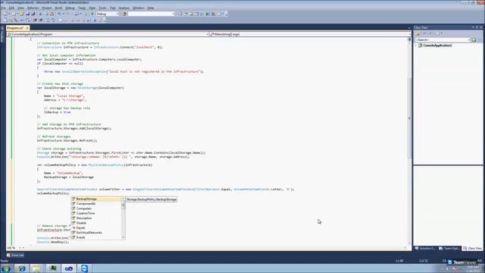Image resolution: width=485 pixels, height=273 pixels.
Task: Click the New Project toolbar icon
Action: point(5,14)
